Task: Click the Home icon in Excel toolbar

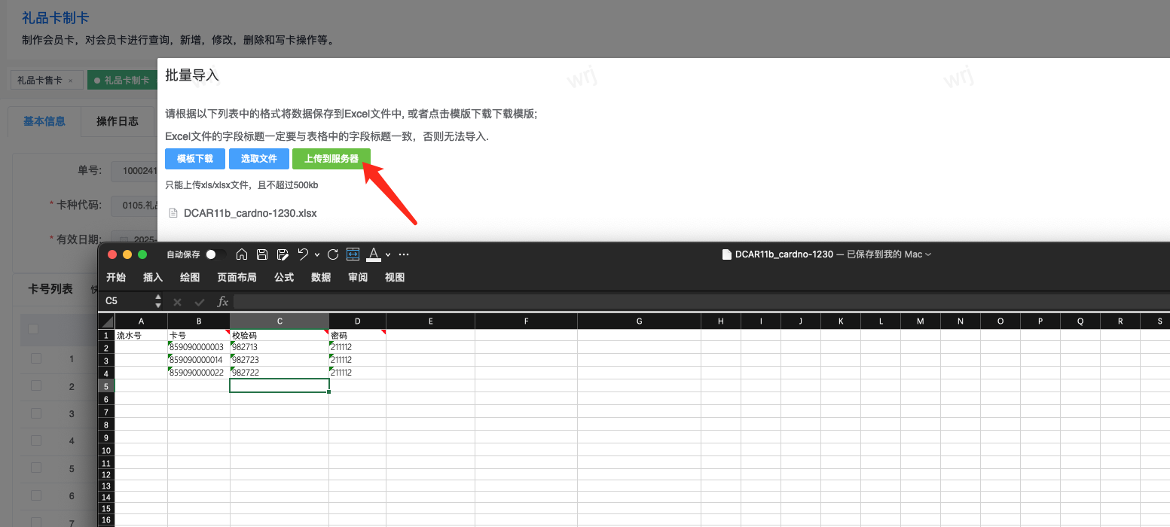Action: click(242, 254)
